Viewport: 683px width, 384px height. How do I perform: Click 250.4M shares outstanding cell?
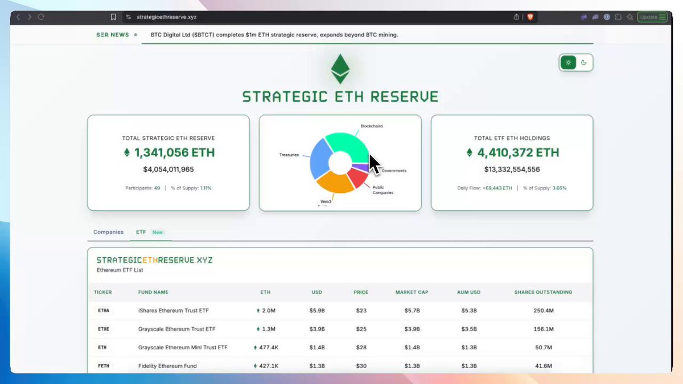[x=544, y=311]
